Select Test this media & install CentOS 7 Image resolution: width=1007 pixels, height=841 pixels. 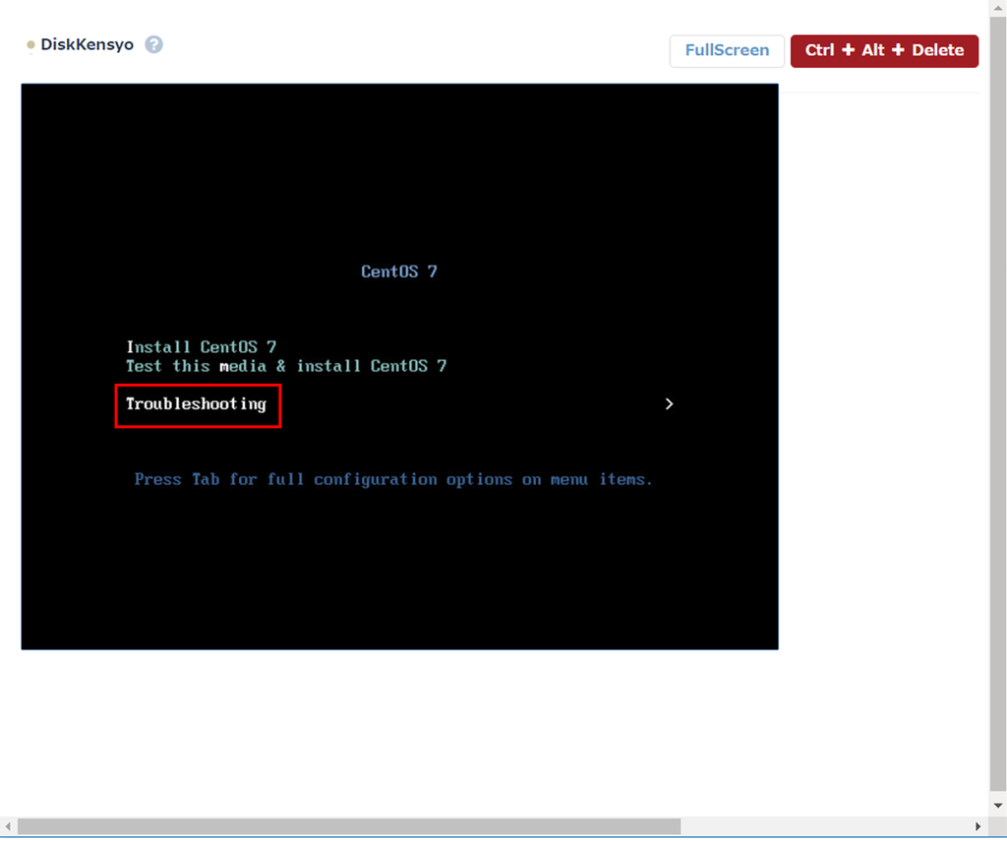286,366
